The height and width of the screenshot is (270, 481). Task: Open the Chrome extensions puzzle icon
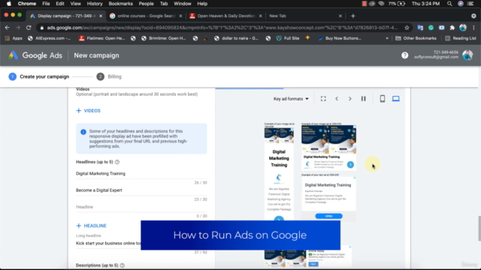[x=452, y=28]
